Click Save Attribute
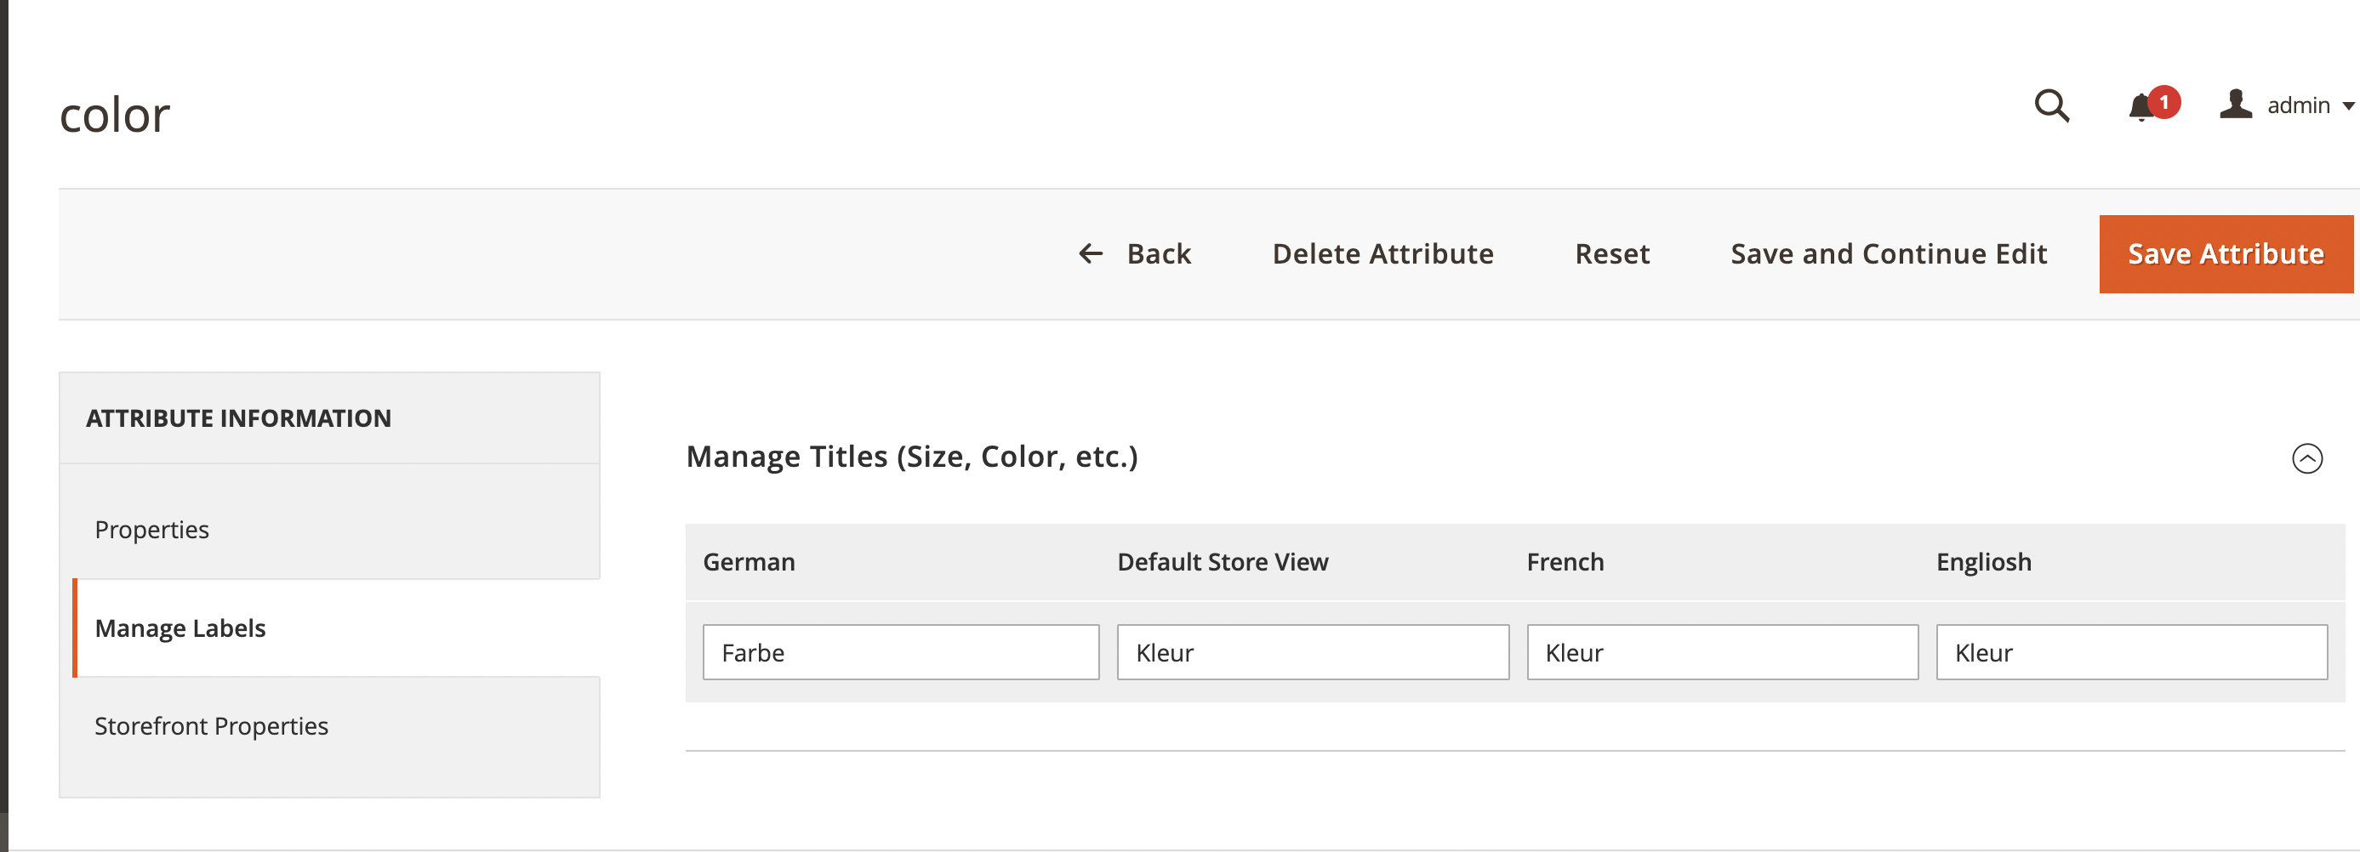2360x852 pixels. click(2226, 253)
